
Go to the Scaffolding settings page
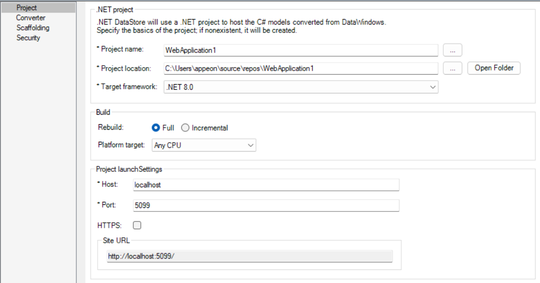33,28
